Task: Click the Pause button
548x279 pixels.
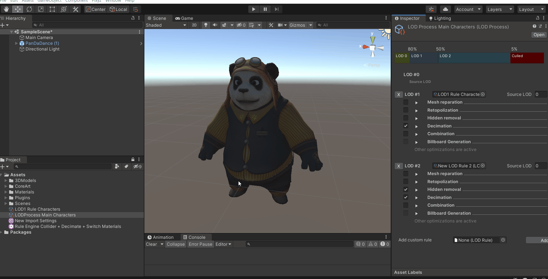Action: (265, 9)
